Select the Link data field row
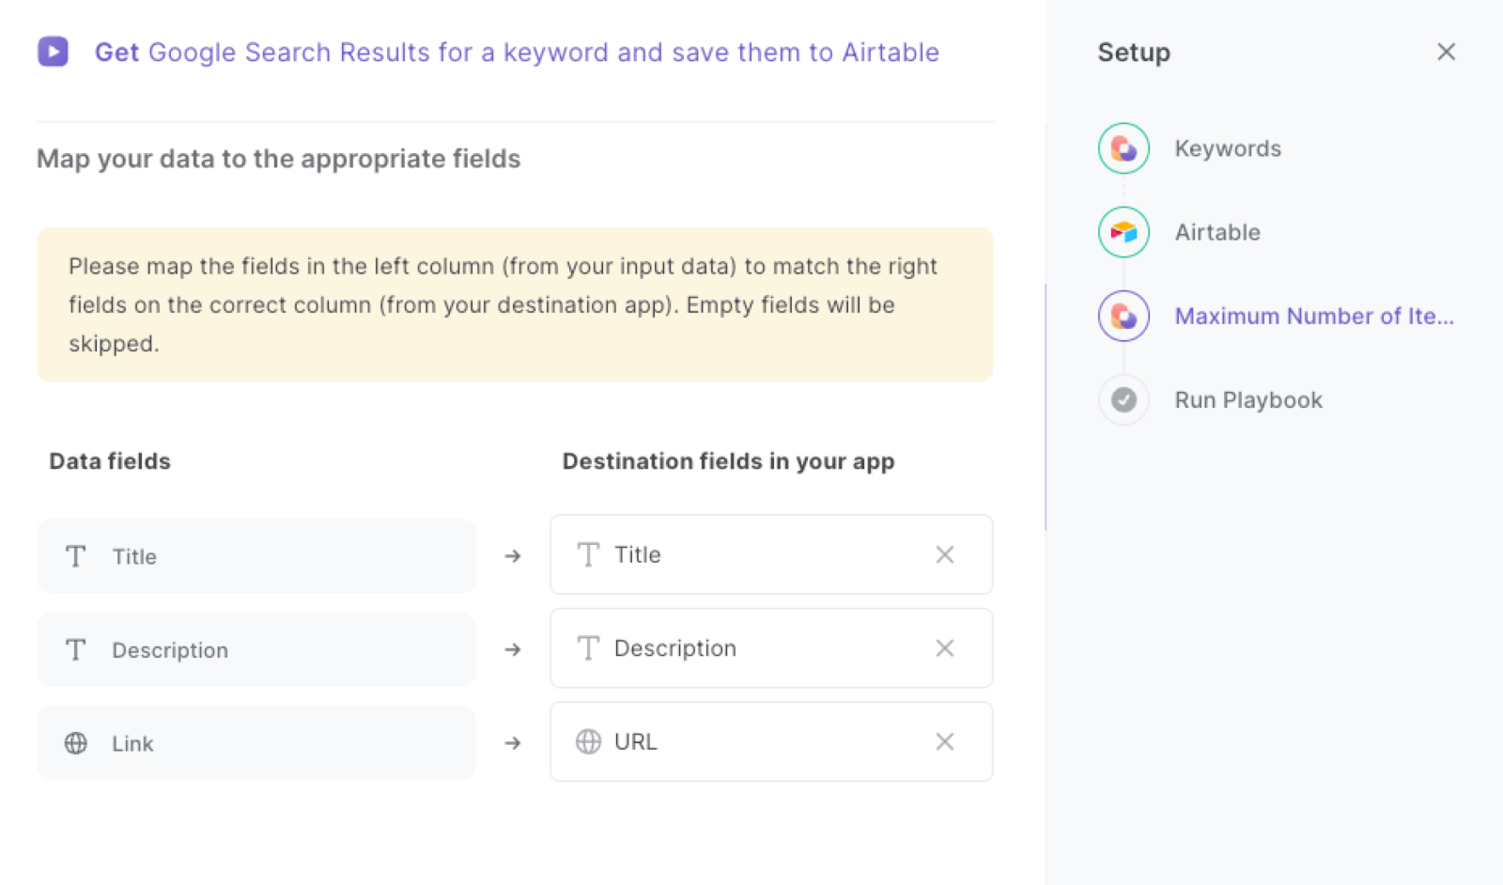1503x885 pixels. point(256,743)
